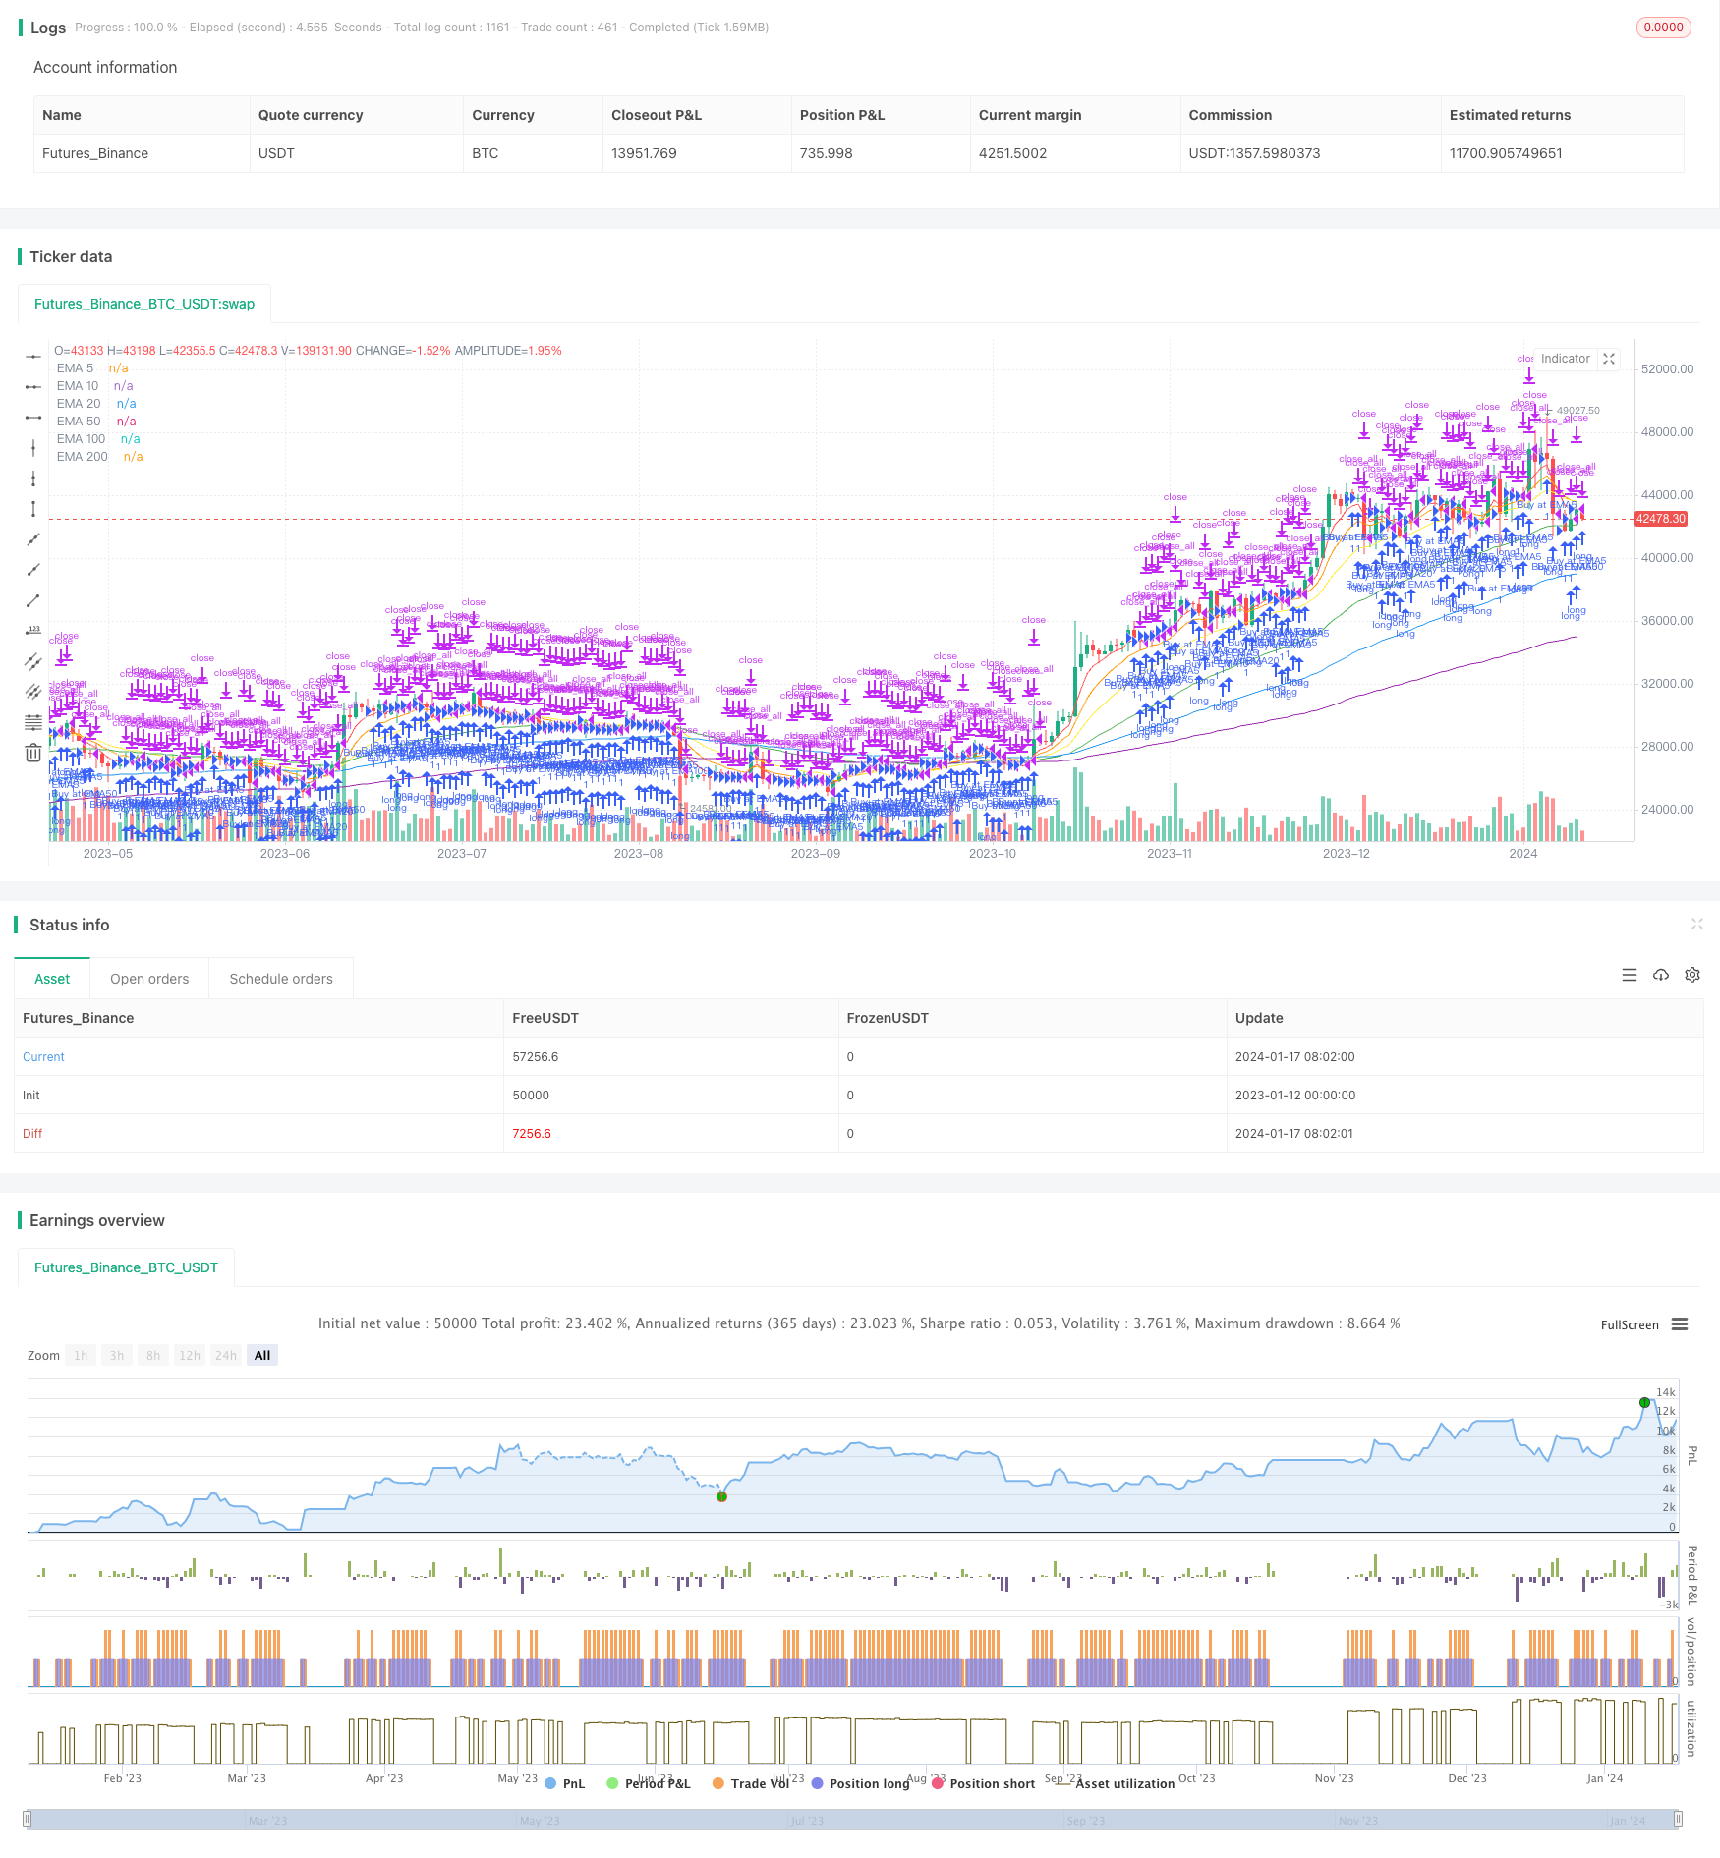Select the Fibonacci lines drawing tool
1720x1858 pixels.
point(33,722)
